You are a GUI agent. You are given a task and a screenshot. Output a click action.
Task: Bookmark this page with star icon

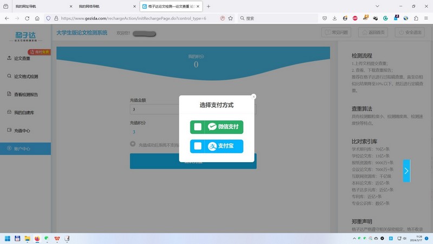[231, 18]
